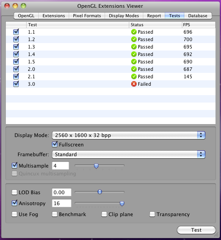
Task: Switch to the Extensions tab
Action: pos(54,16)
